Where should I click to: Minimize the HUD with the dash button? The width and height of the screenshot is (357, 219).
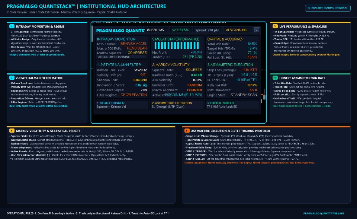coord(257,30)
